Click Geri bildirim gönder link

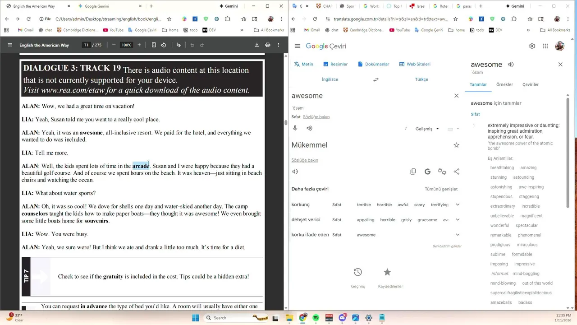pyautogui.click(x=447, y=246)
